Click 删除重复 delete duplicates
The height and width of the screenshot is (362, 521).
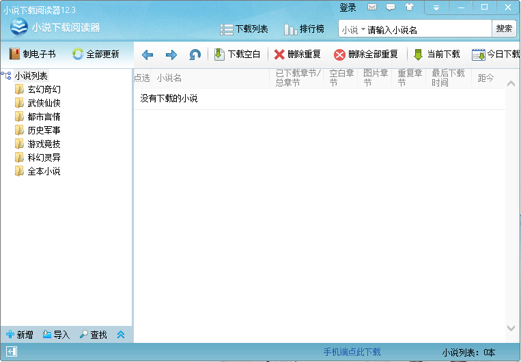click(298, 55)
